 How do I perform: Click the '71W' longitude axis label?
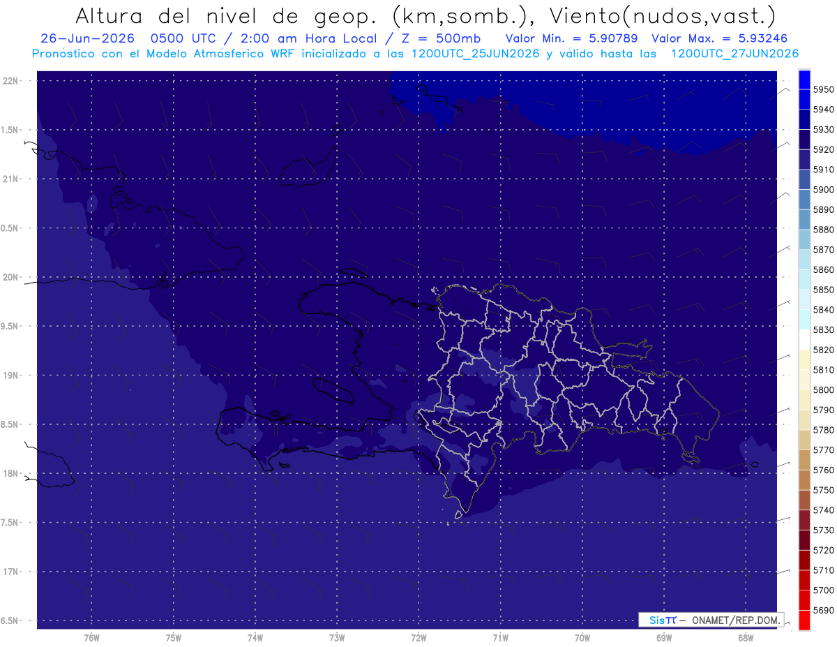click(499, 638)
